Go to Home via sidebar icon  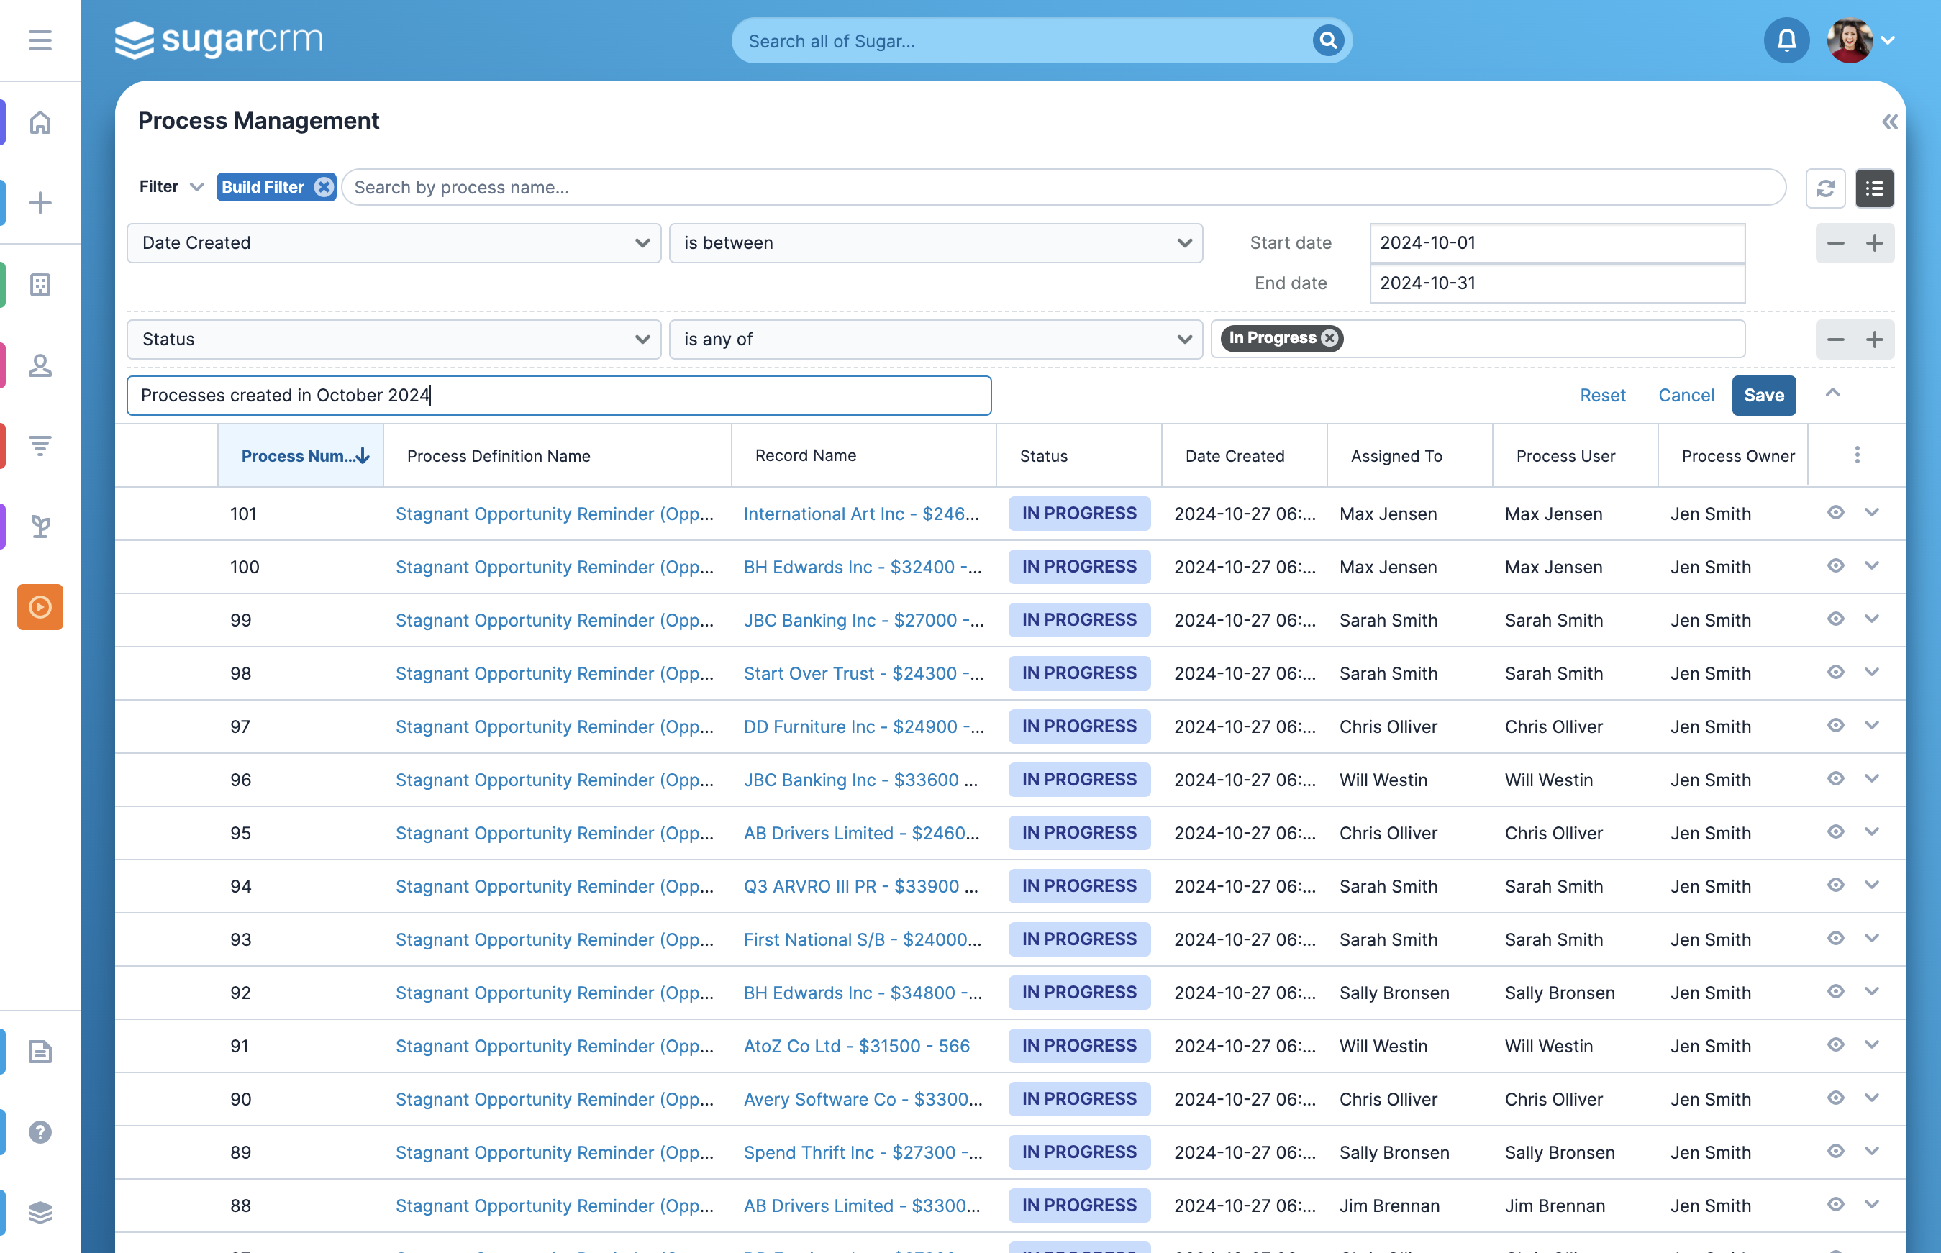tap(40, 123)
